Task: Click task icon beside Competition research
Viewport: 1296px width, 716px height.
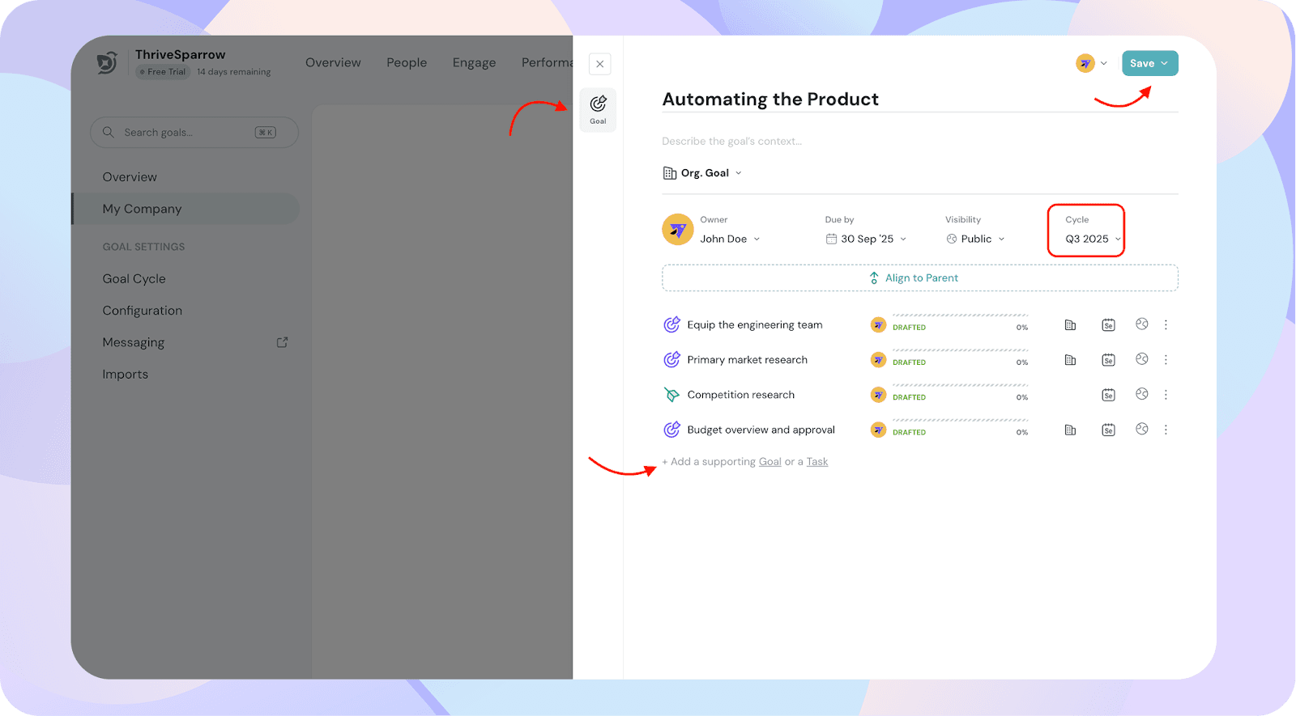Action: point(671,395)
